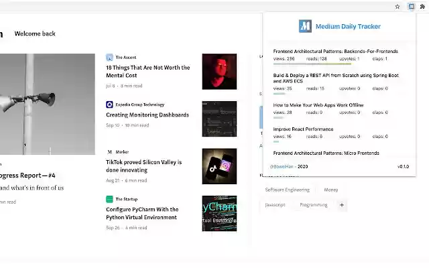This screenshot has width=429, height=268.
Task: Click Expedia Group Technology publication icon
Action: pos(109,105)
